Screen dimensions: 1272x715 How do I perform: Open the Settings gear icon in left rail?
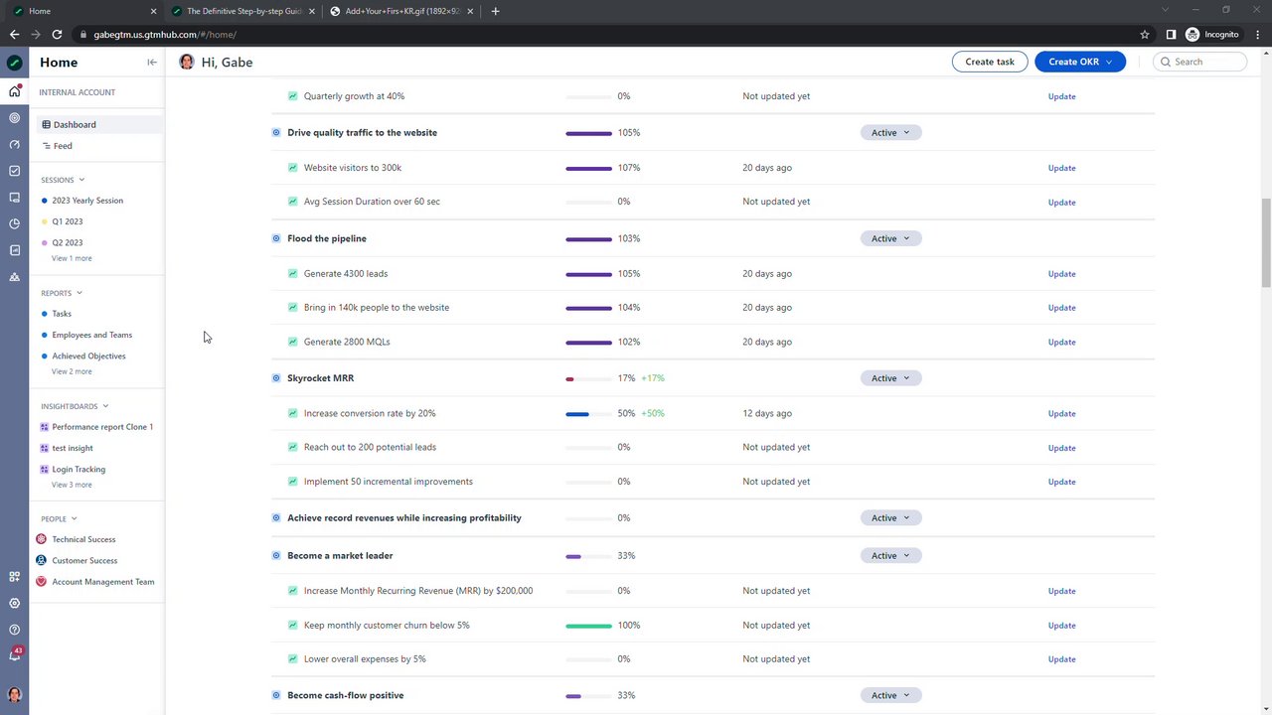pyautogui.click(x=14, y=603)
